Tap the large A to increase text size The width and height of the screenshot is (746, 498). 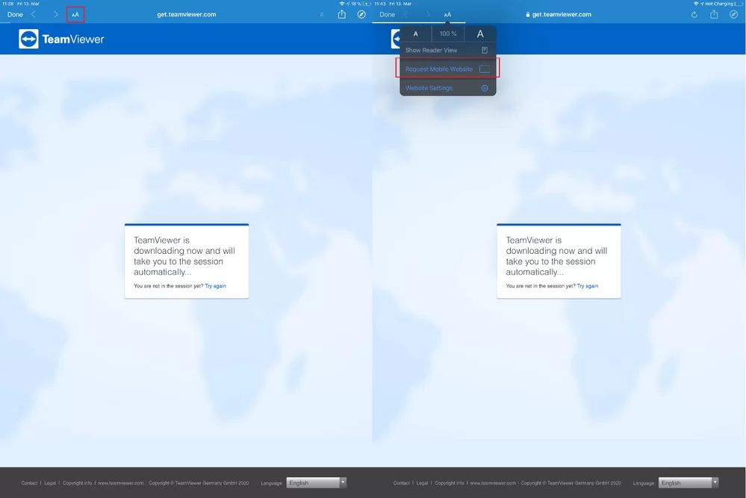pos(480,33)
